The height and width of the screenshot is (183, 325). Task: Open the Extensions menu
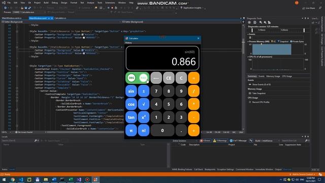[x=110, y=3]
